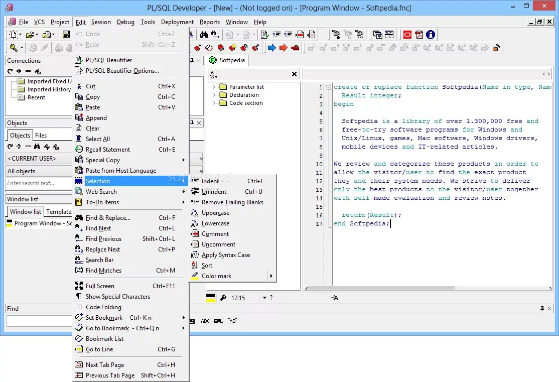Viewport: 559px width, 382px height.
Task: Click the wrench icon in editor status bar
Action: pyautogui.click(x=223, y=298)
